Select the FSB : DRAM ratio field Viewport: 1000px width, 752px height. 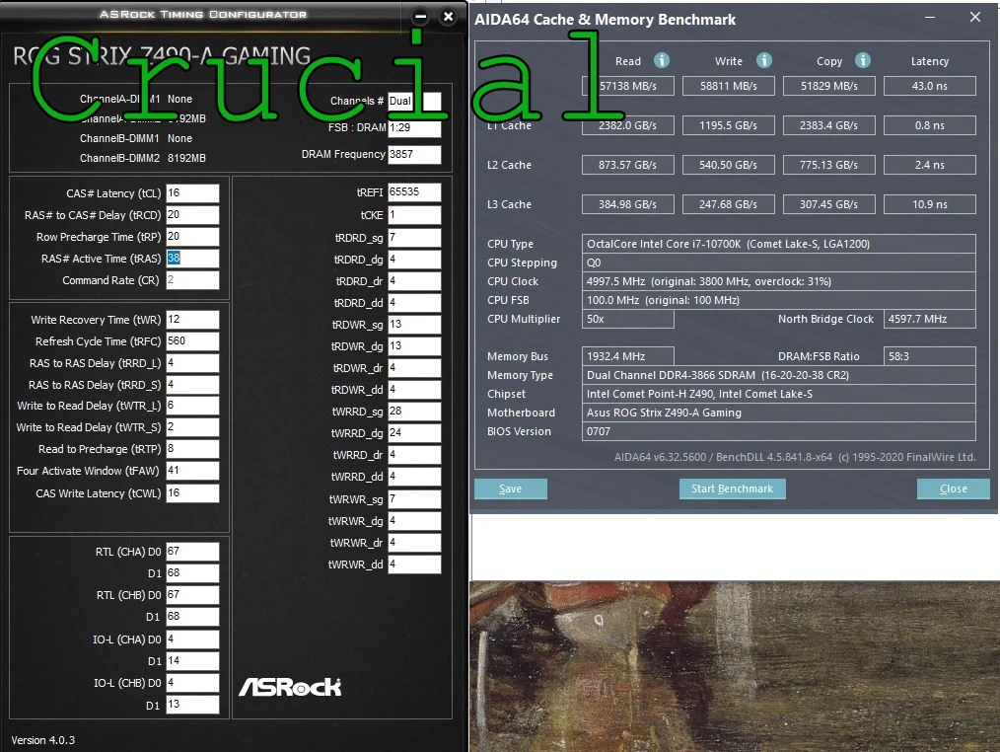[414, 127]
